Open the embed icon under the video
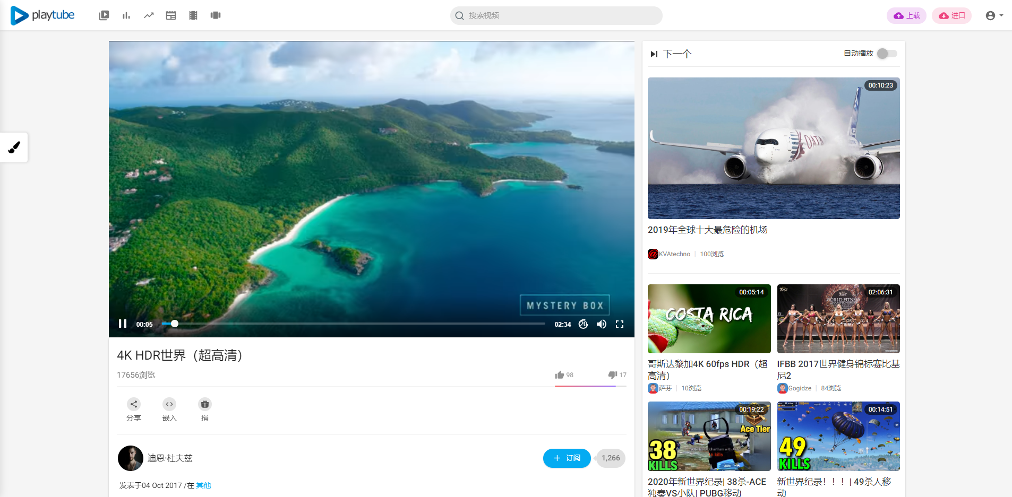 [169, 404]
